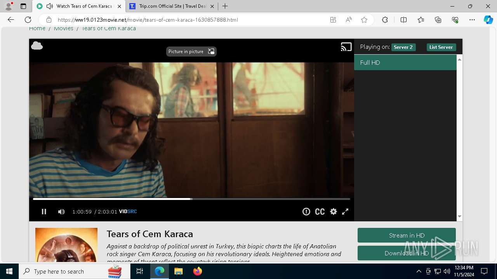The height and width of the screenshot is (279, 497).
Task: Close the Watch Tears of Cem Karaca tab
Action: [119, 6]
